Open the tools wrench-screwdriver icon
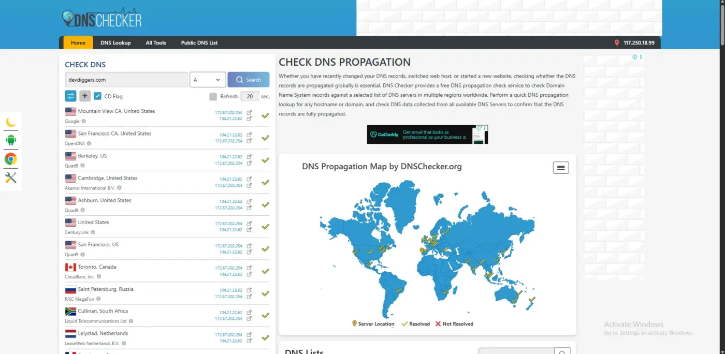 [x=10, y=178]
